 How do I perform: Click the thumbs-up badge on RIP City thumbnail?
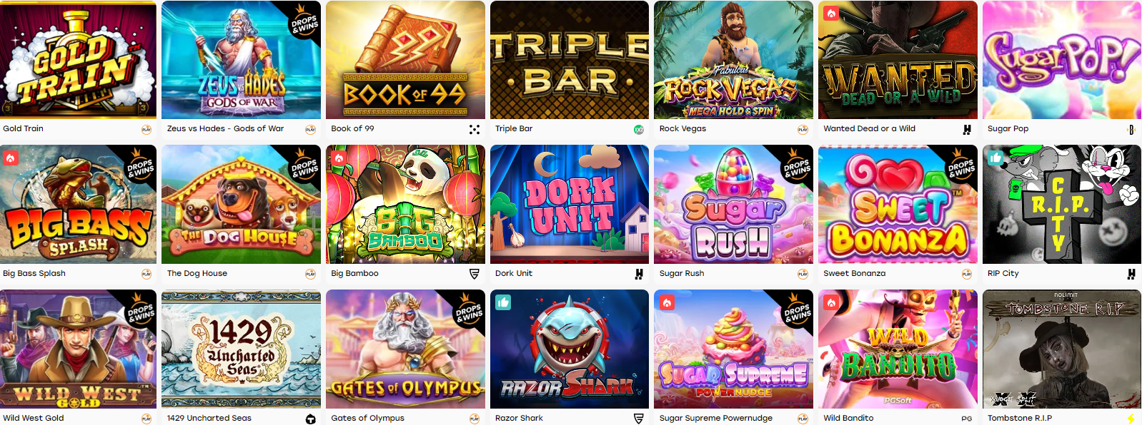(995, 158)
